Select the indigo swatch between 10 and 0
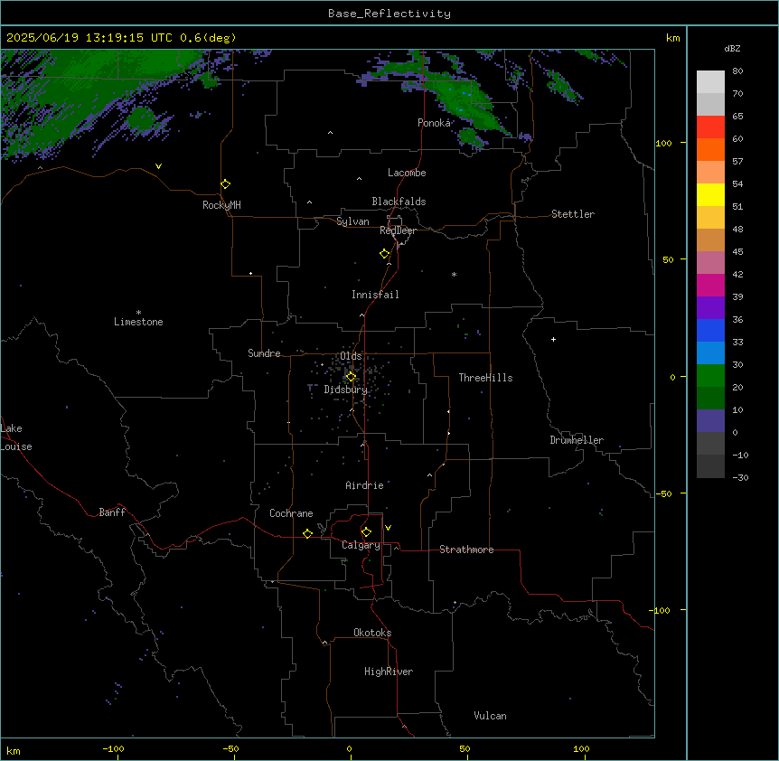779x761 pixels. 710,421
